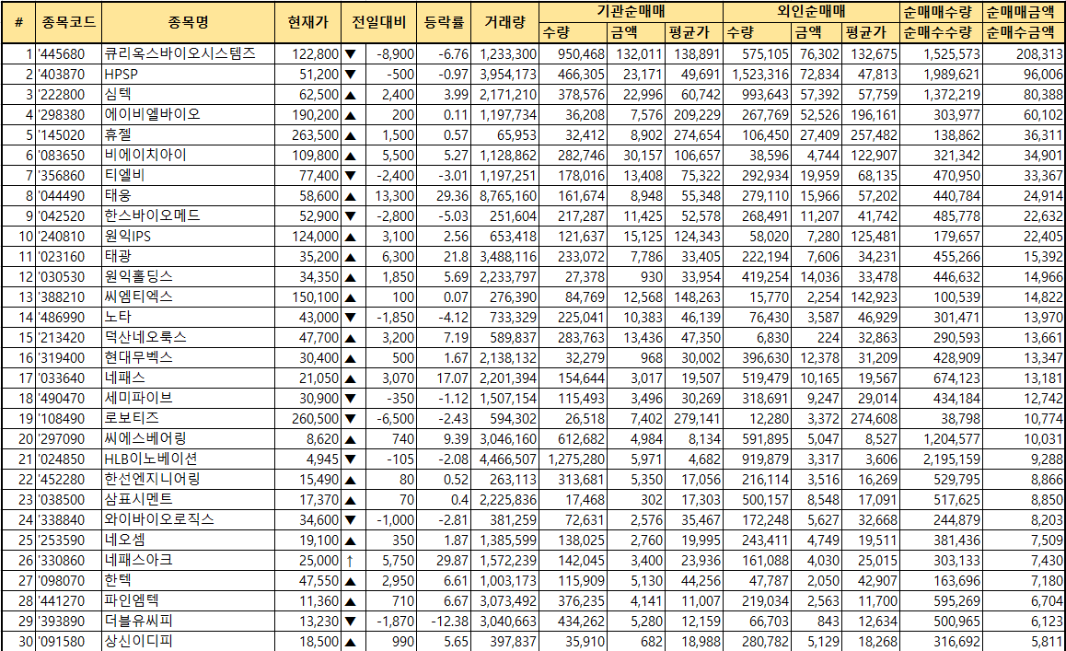Select institution quantity 1,275,280
The image size is (1066, 651).
coord(576,459)
